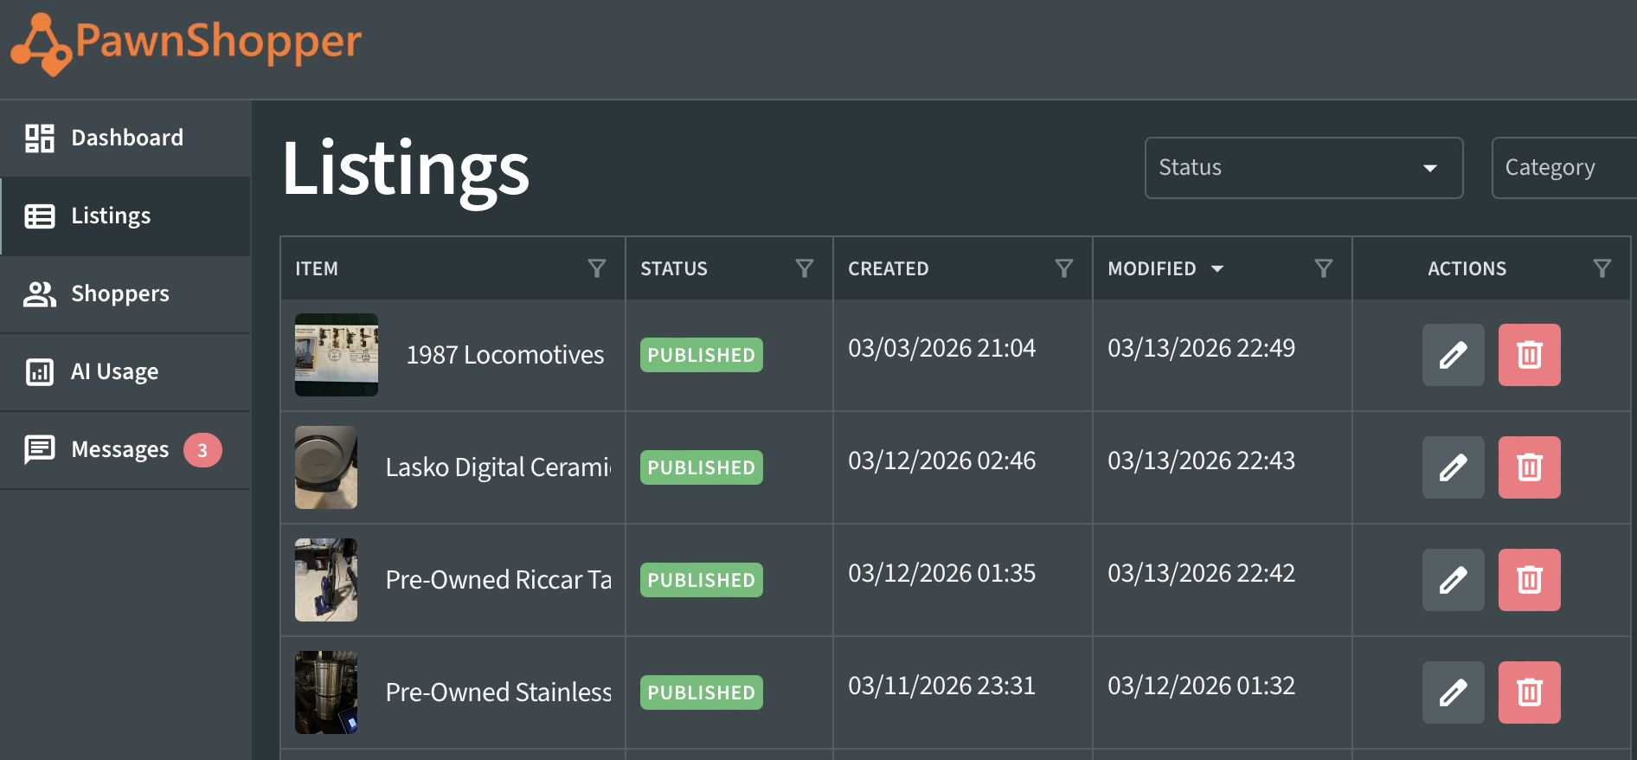Edit the Lasko Digital Ceramic listing

pos(1454,467)
